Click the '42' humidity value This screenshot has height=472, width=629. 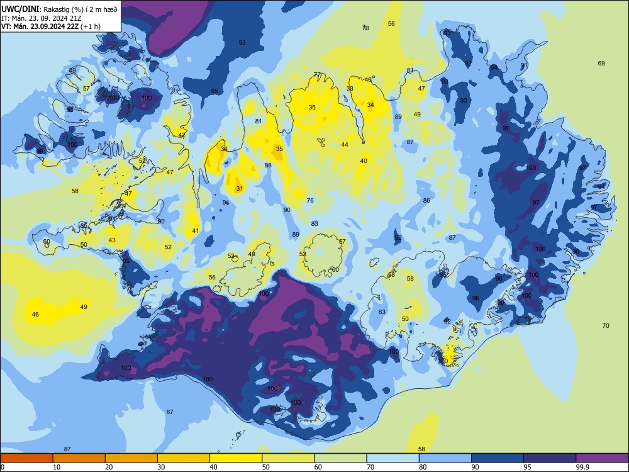tap(182, 135)
